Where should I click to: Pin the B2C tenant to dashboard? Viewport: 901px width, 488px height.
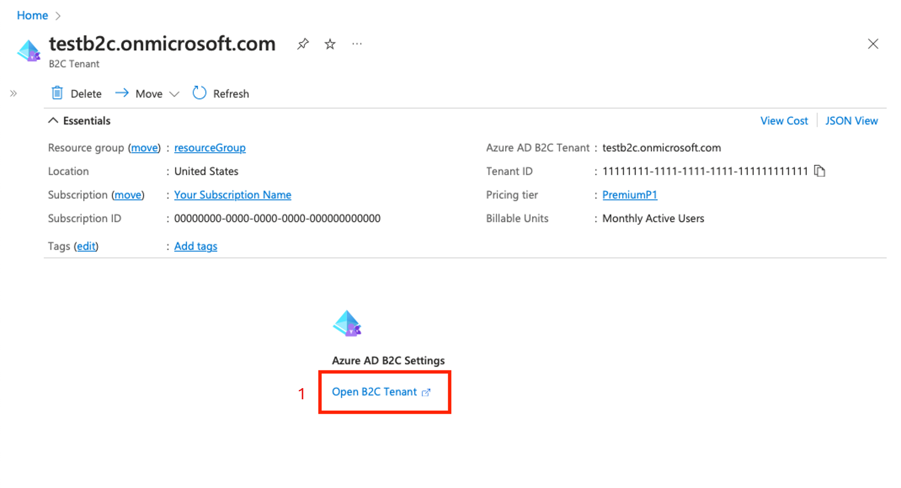303,44
